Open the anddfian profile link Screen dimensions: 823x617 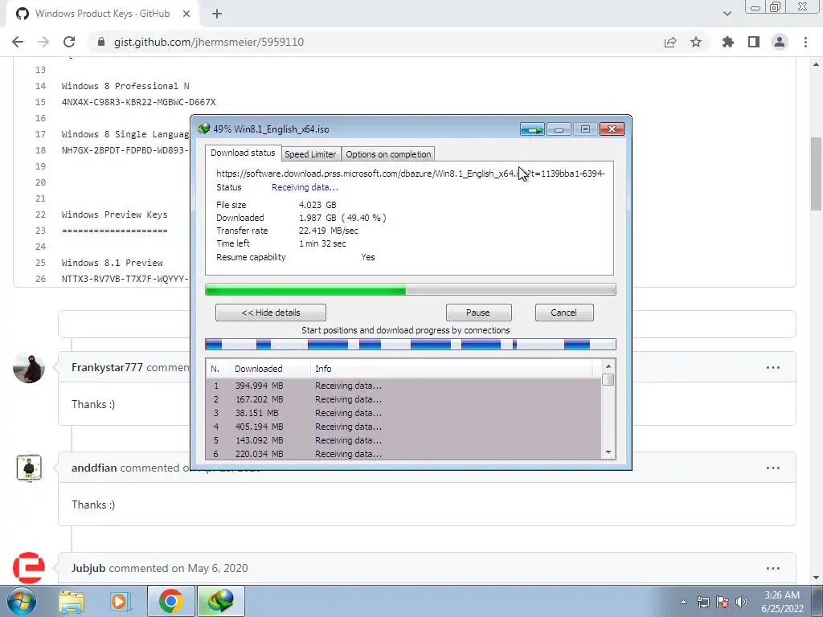pos(94,468)
